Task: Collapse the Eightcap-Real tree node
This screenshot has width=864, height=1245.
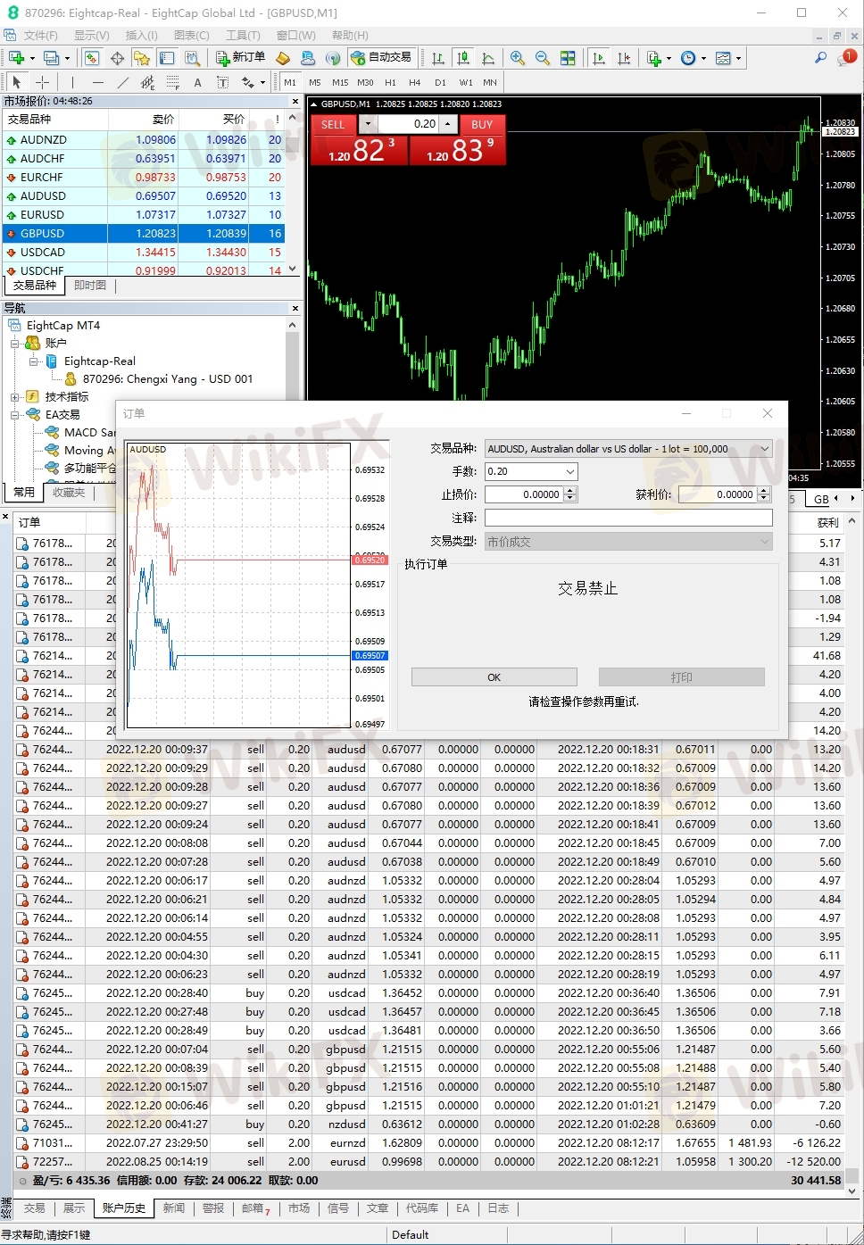Action: coord(34,361)
